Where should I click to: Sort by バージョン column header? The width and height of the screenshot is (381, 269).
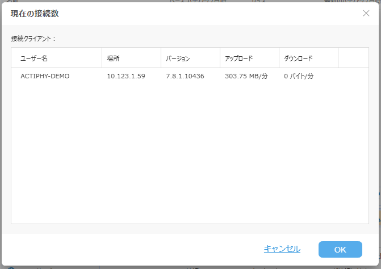(x=190, y=58)
